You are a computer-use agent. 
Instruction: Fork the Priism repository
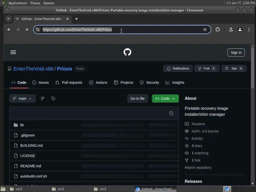pos(207,68)
